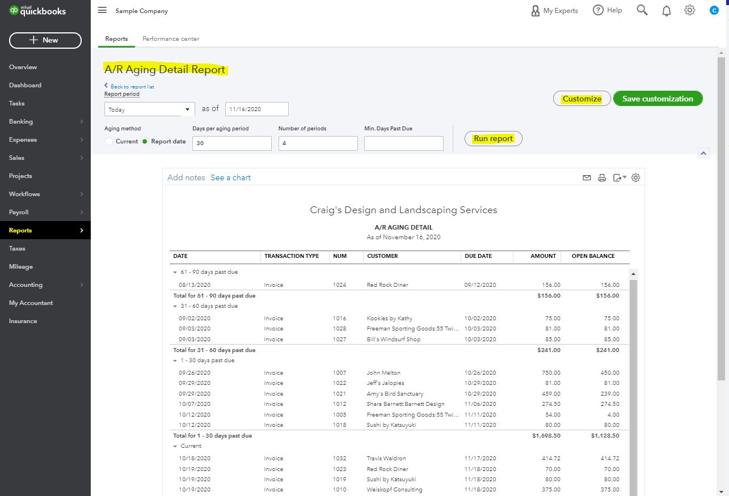
Task: Click the QuickBooks logo
Action: click(37, 10)
